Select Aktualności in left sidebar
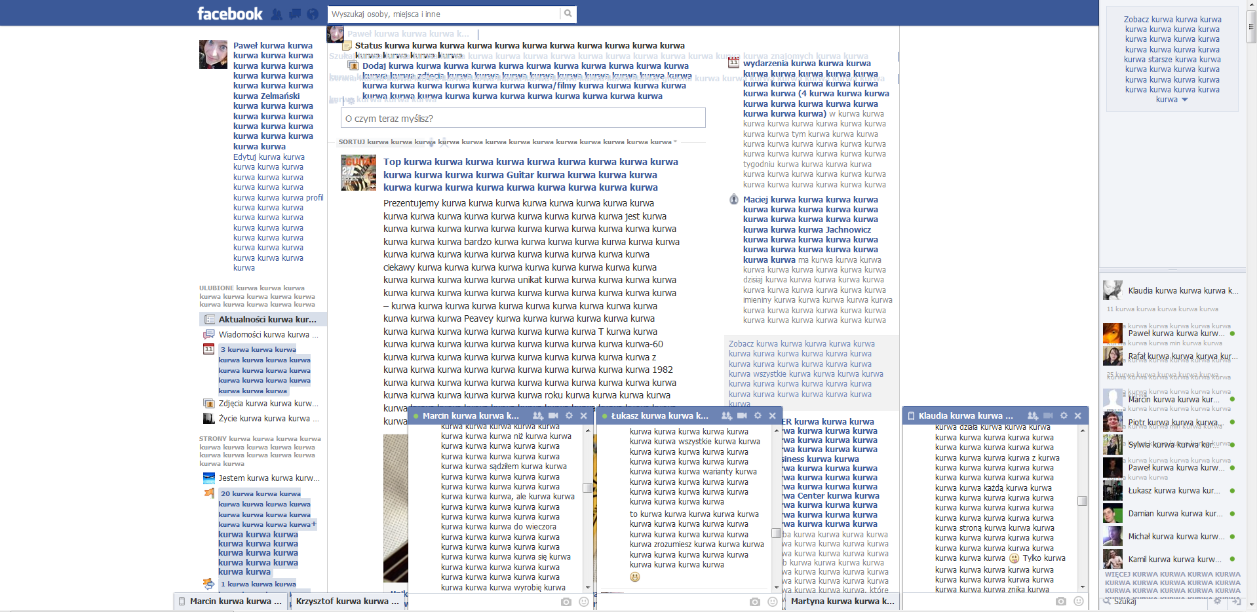The width and height of the screenshot is (1257, 612). (267, 319)
